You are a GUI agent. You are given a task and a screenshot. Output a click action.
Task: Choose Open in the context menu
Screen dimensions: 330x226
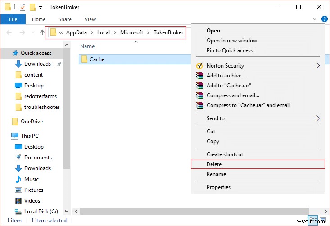pos(258,31)
